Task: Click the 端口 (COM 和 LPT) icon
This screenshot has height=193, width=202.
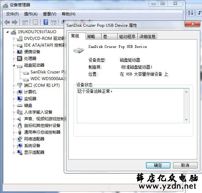Action: [20, 85]
